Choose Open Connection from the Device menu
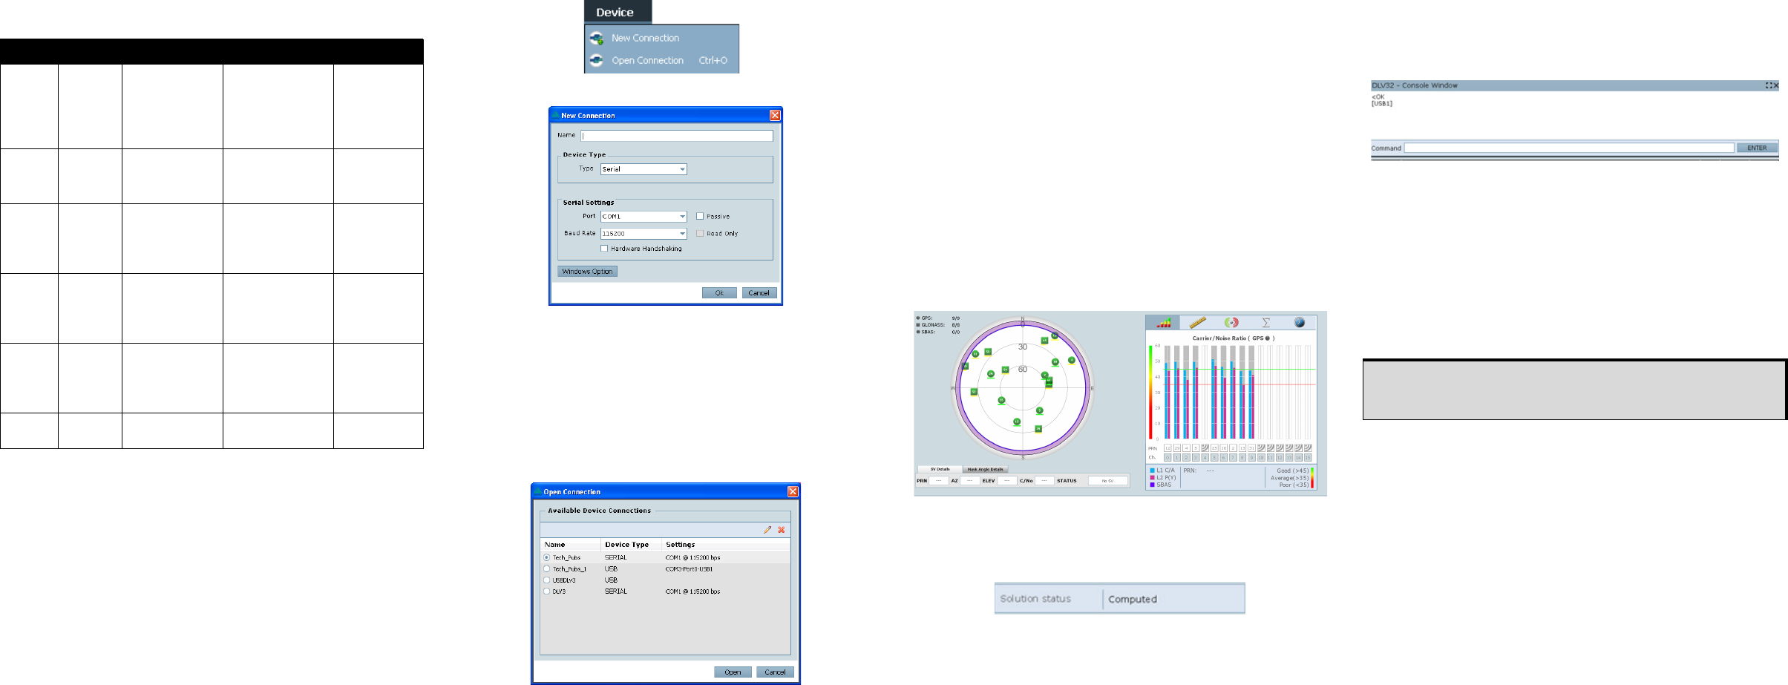 [647, 61]
